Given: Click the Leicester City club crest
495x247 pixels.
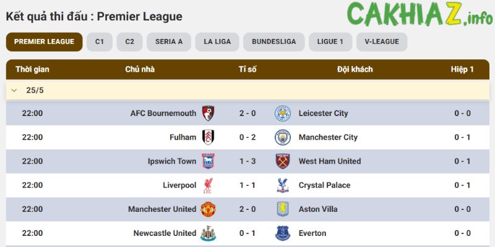Looking at the screenshot, I should click(283, 114).
